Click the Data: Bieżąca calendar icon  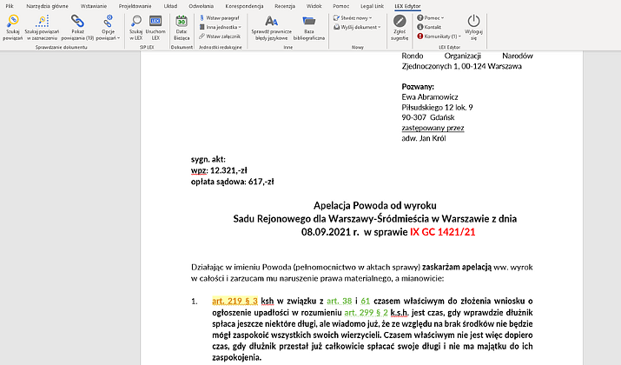(182, 22)
